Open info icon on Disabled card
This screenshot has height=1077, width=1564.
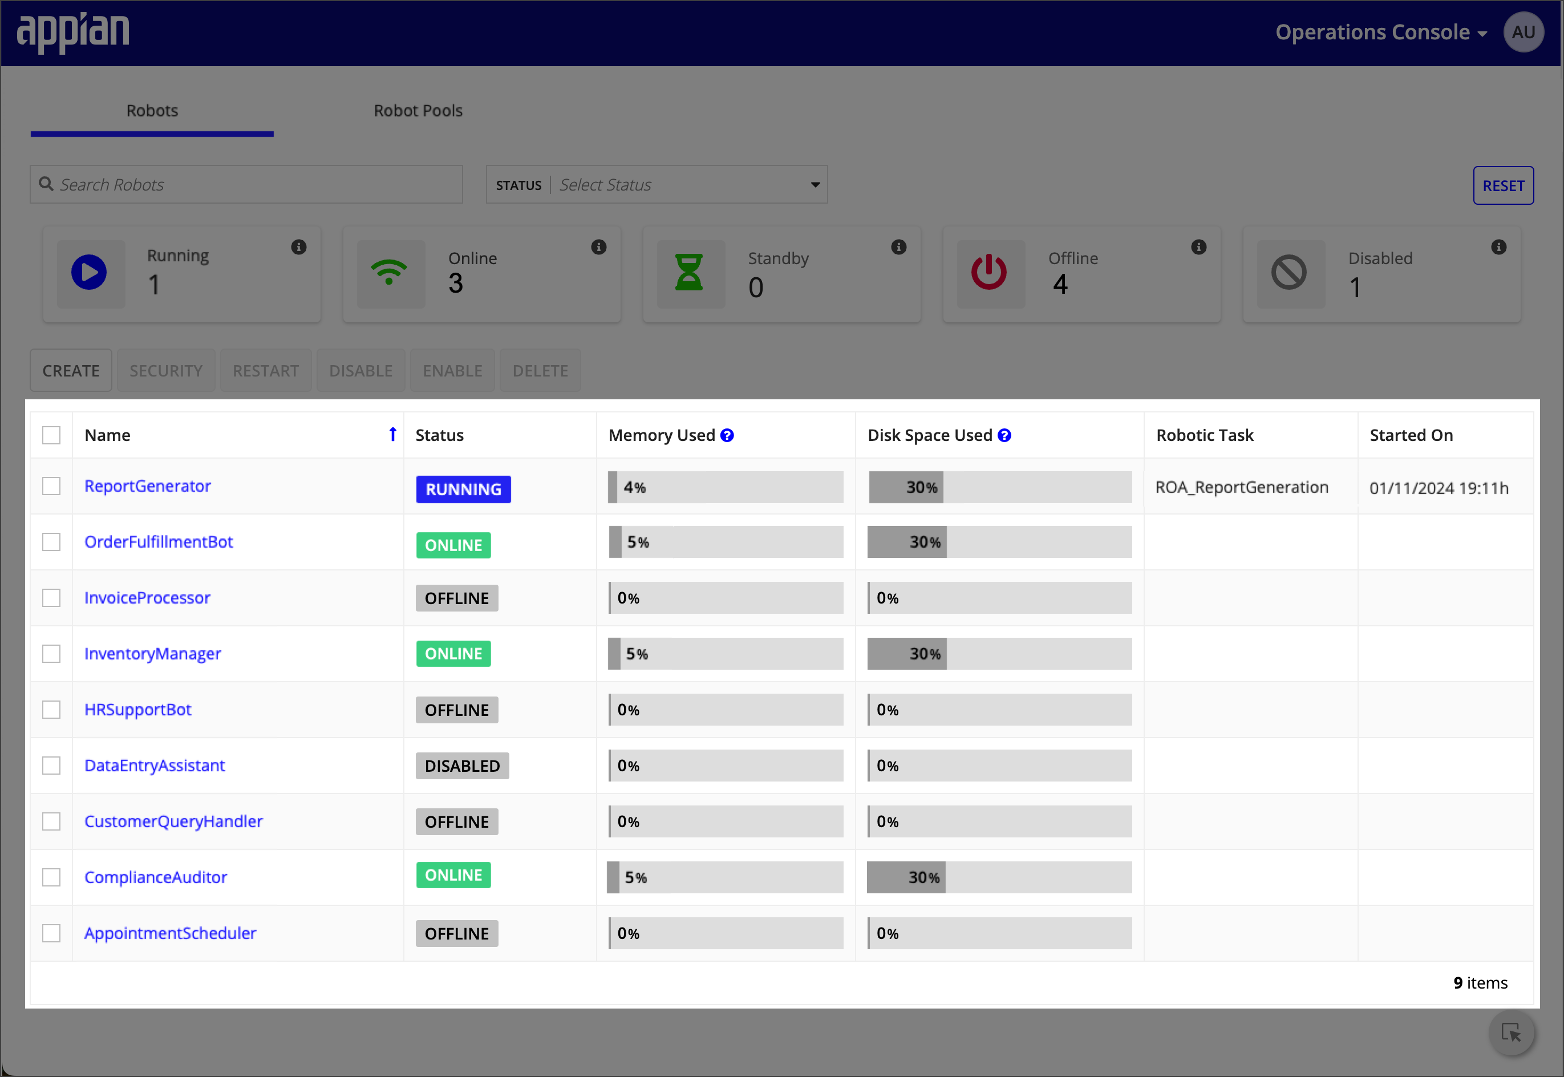point(1498,247)
